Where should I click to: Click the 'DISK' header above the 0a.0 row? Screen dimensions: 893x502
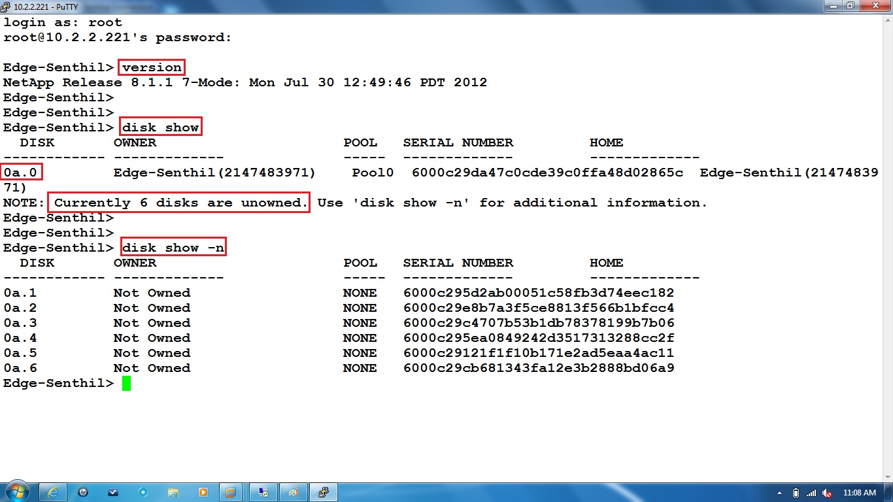[x=37, y=142]
